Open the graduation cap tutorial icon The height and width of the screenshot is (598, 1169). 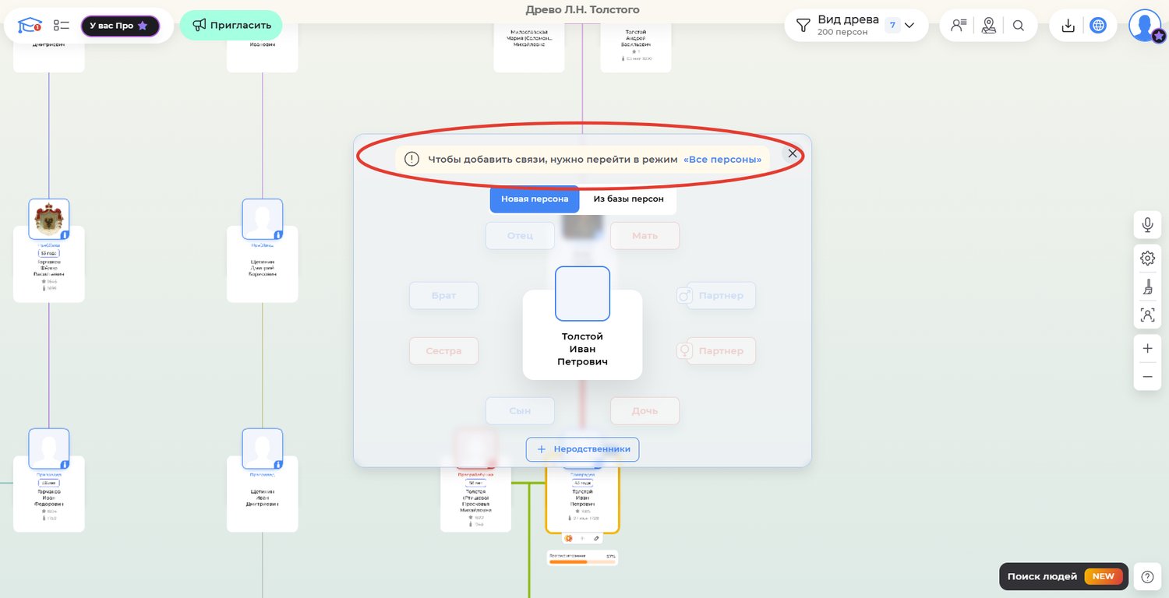pyautogui.click(x=30, y=25)
